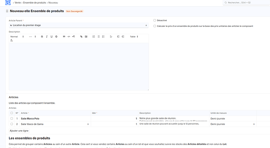Click quantity cell of Salle Vasco de Gama

click(x=115, y=124)
